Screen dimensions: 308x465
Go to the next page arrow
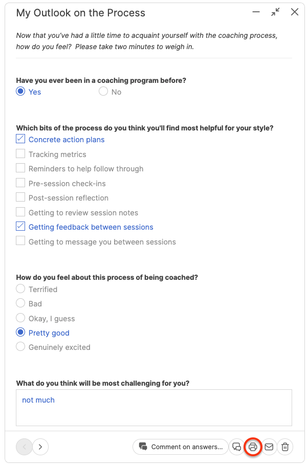tap(40, 447)
